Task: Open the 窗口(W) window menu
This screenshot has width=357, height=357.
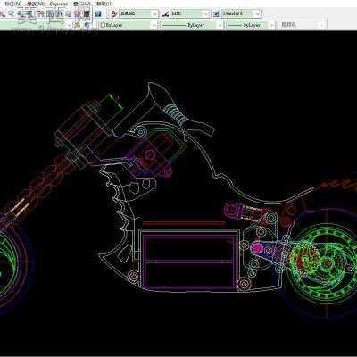Action: (x=82, y=4)
